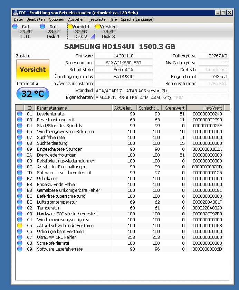
Task: Select the Disk 1 tab
Action: [53, 31]
